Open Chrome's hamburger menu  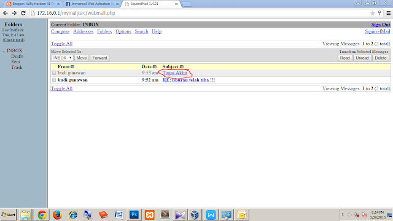tap(389, 13)
